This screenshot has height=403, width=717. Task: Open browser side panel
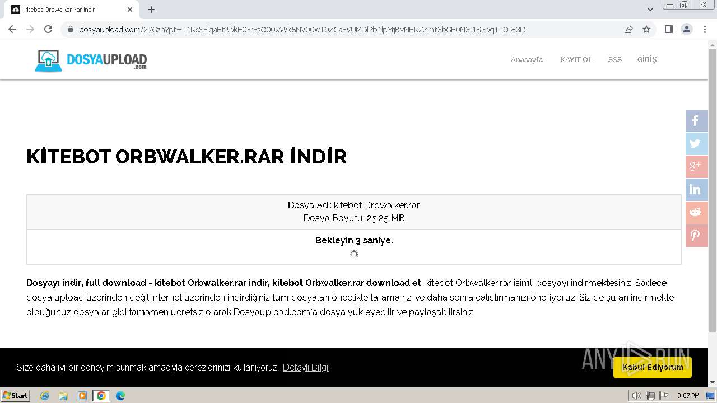668,29
